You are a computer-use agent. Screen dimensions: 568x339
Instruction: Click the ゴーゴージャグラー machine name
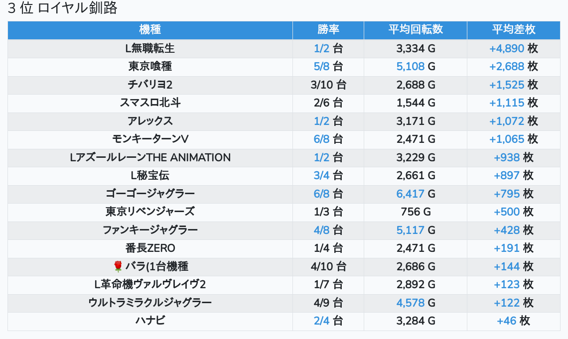150,194
